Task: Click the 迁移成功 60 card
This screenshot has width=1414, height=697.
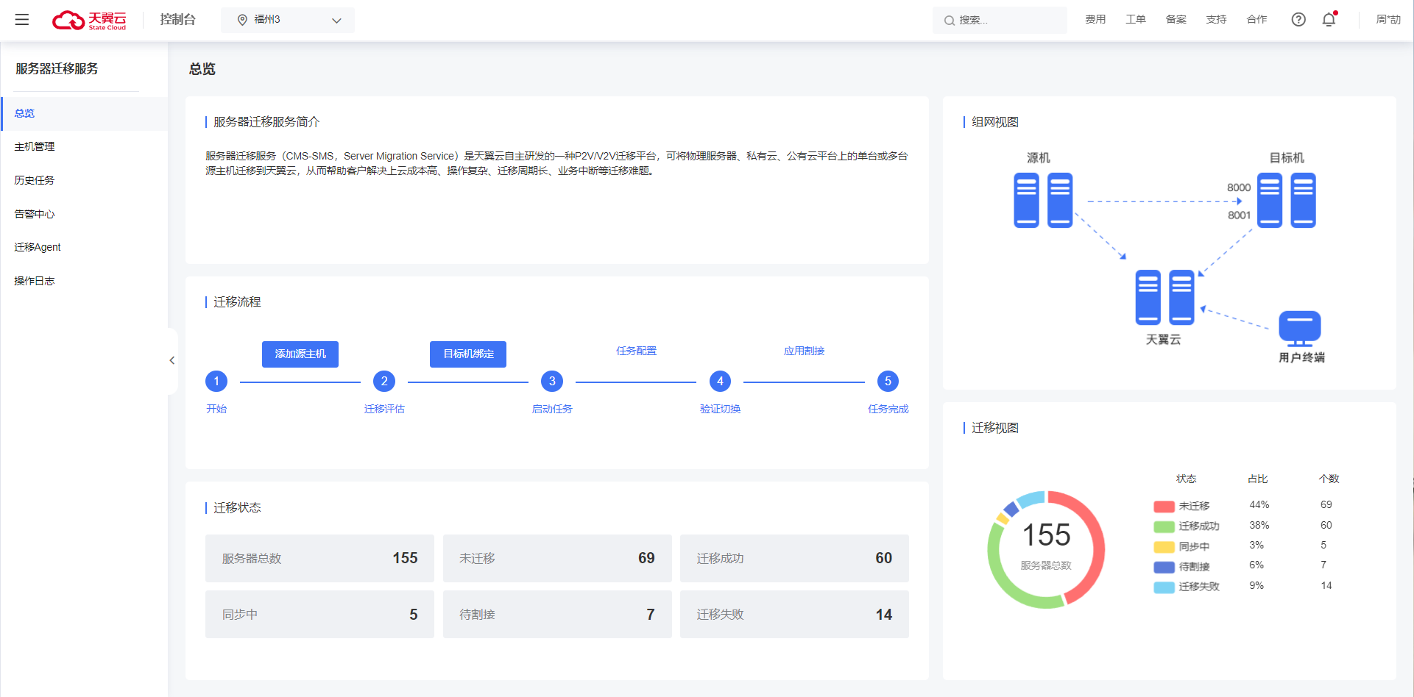Action: (794, 558)
